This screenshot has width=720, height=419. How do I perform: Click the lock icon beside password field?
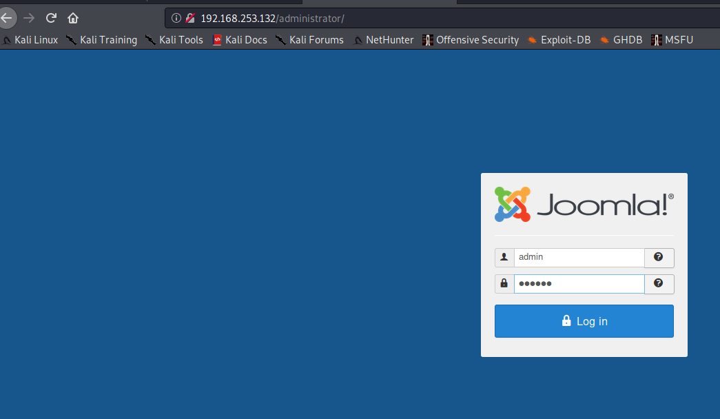pos(504,283)
